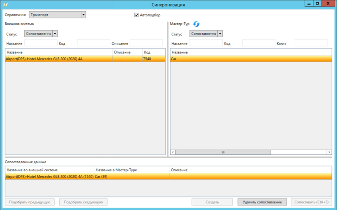Click the Описание filter input field
This screenshot has width=337, height=210.
click(146, 43)
